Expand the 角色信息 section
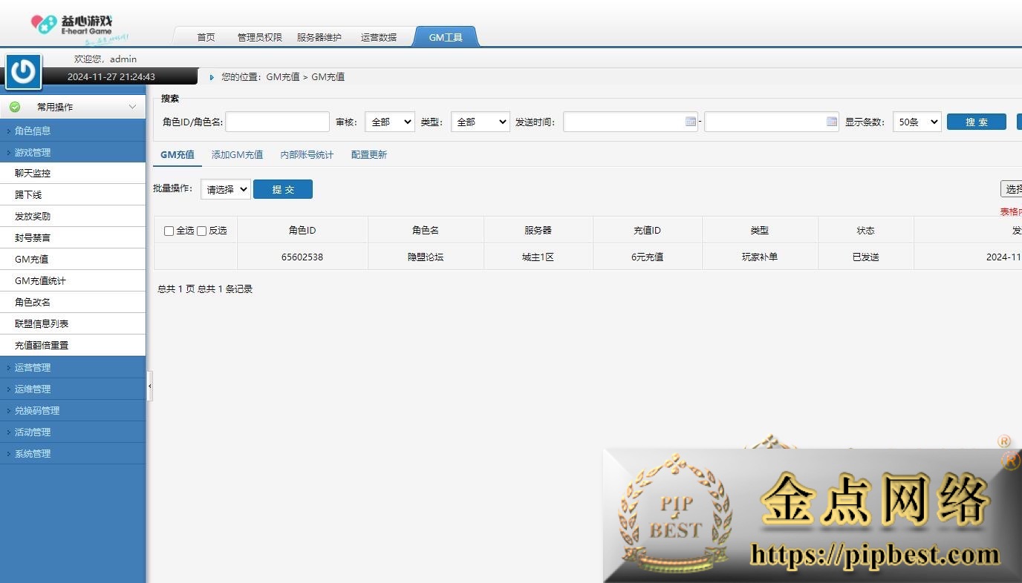1022x583 pixels. [x=73, y=131]
